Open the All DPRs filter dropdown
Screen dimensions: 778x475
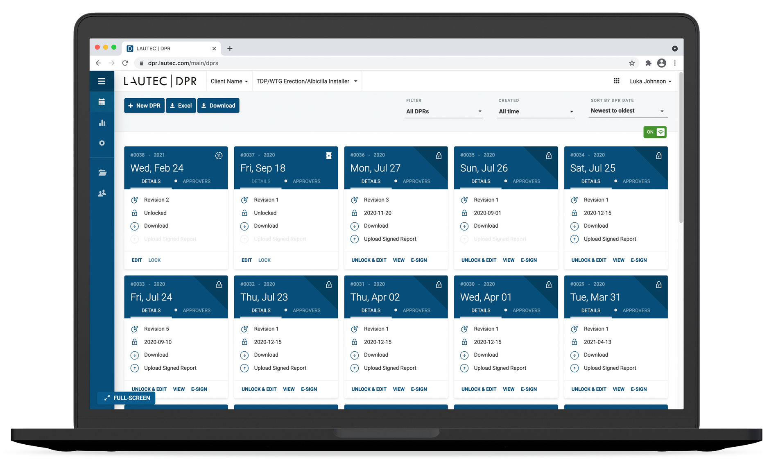(444, 111)
